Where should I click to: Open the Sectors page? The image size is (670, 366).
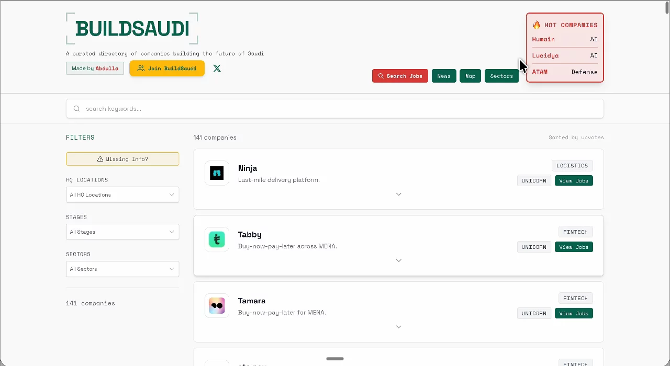(x=501, y=76)
